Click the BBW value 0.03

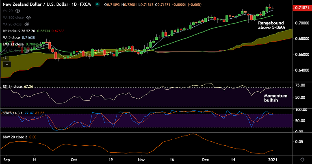[x=33, y=137]
